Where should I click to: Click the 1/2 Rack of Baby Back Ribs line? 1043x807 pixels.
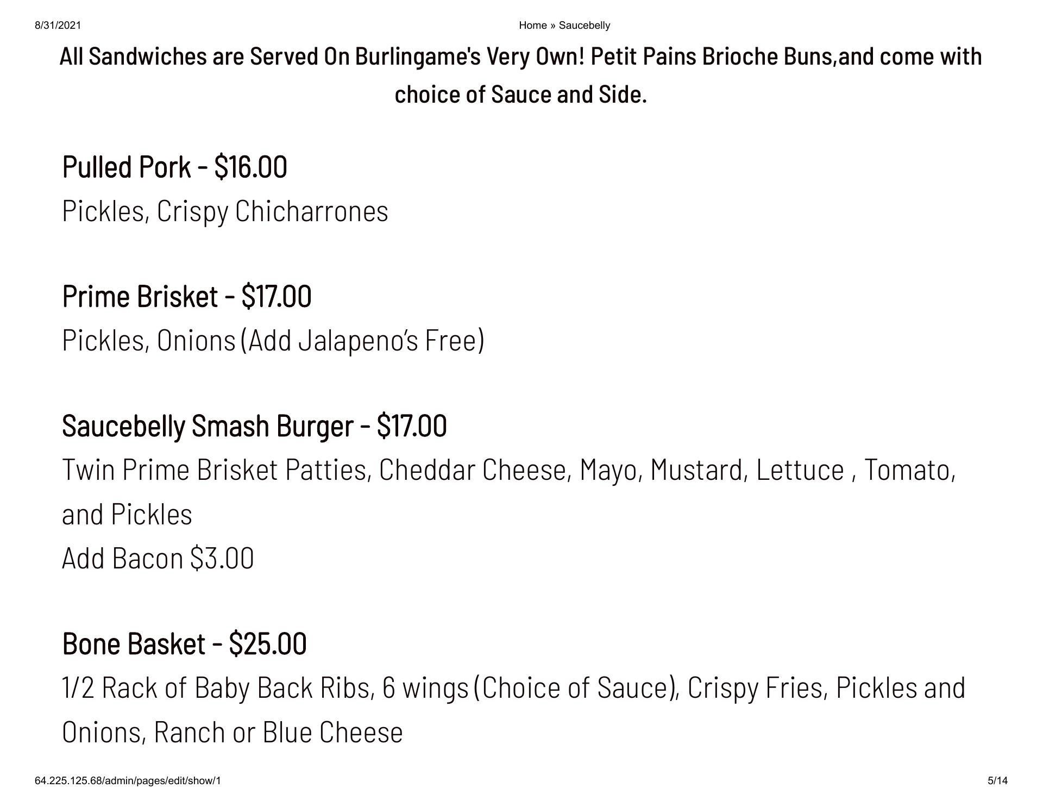[514, 688]
